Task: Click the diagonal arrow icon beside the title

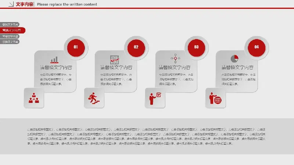Action: (11, 4)
